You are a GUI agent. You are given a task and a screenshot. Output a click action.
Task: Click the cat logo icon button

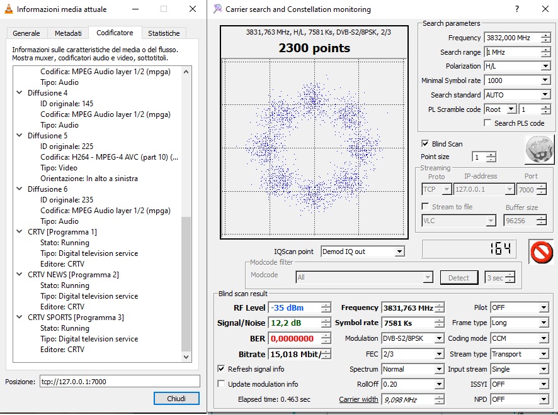pyautogui.click(x=540, y=150)
